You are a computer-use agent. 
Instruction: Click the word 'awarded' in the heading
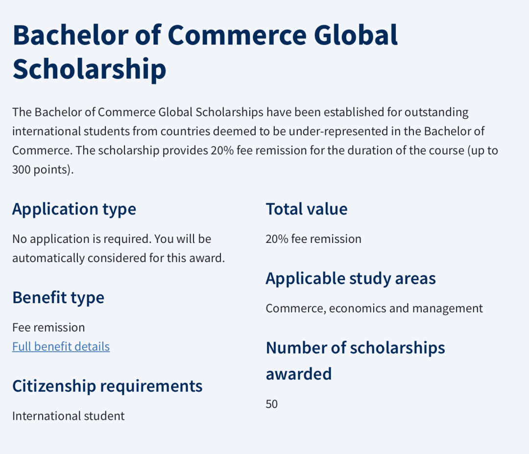[299, 374]
